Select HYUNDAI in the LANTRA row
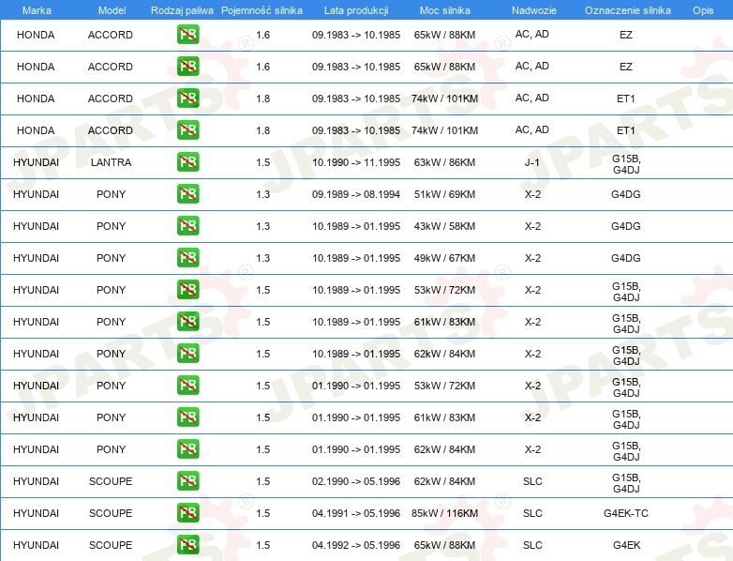 coord(36,162)
